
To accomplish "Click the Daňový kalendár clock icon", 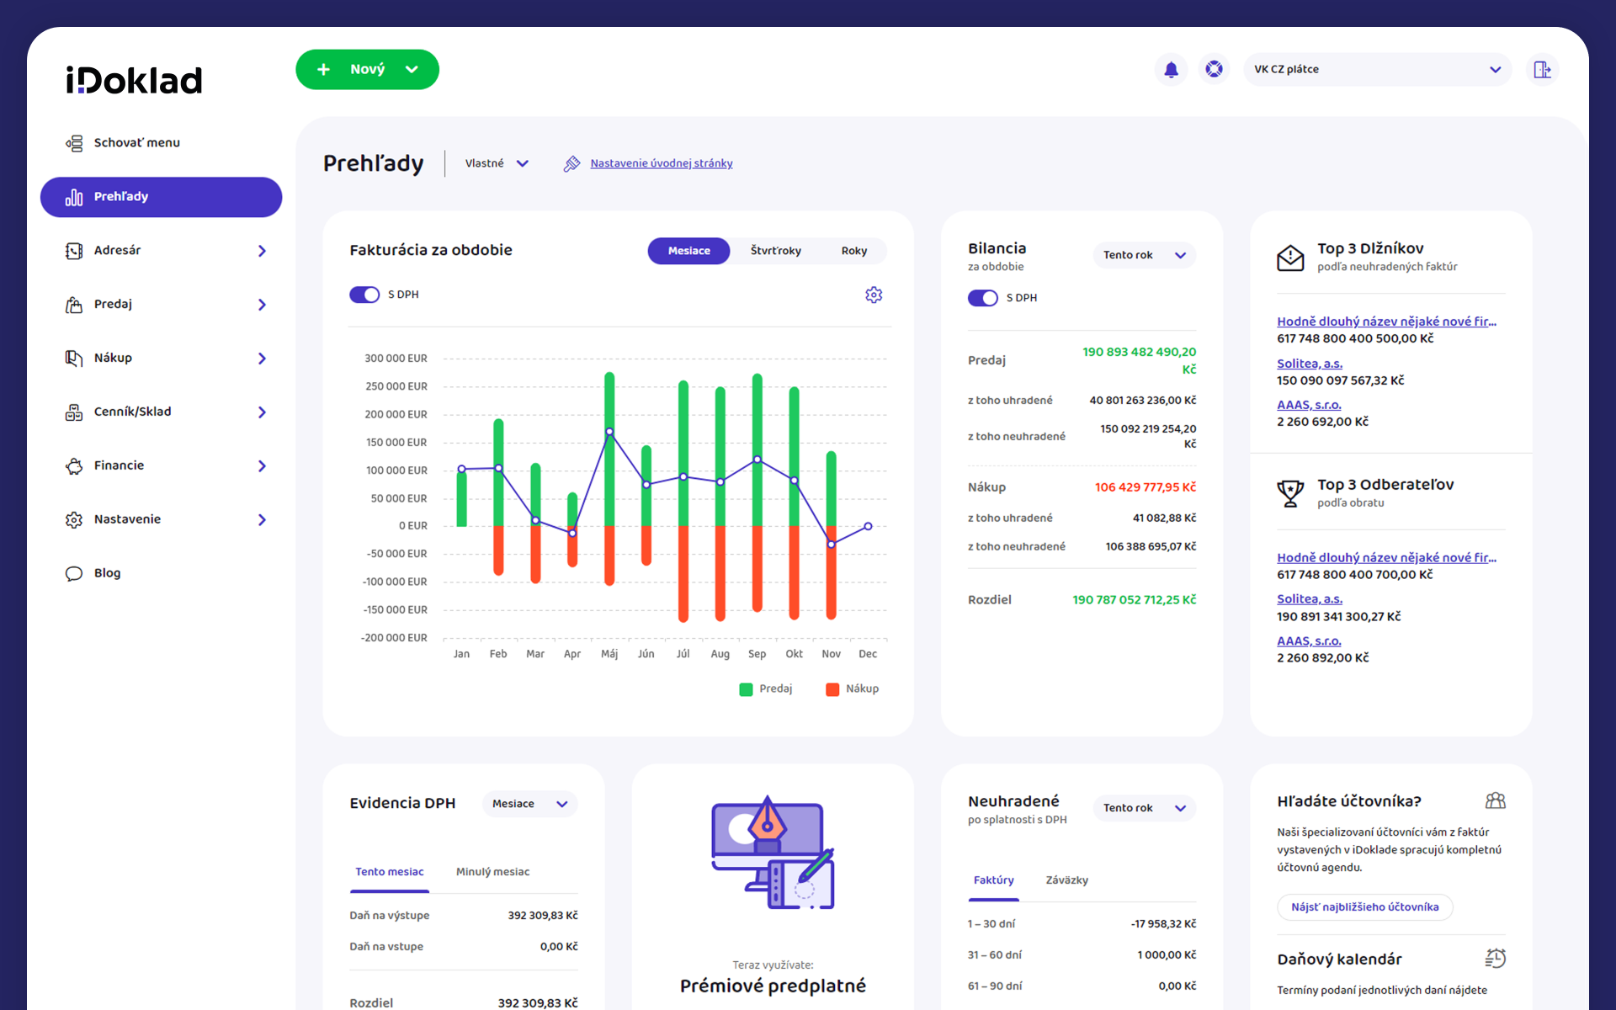I will coord(1495,958).
